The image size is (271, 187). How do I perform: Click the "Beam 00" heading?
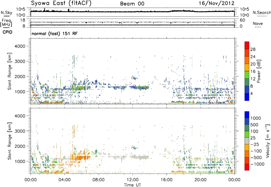132,4
